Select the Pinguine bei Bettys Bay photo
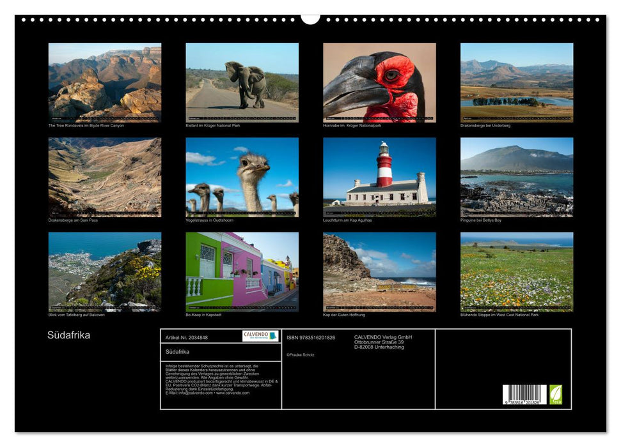This screenshot has width=621, height=447. click(x=517, y=177)
